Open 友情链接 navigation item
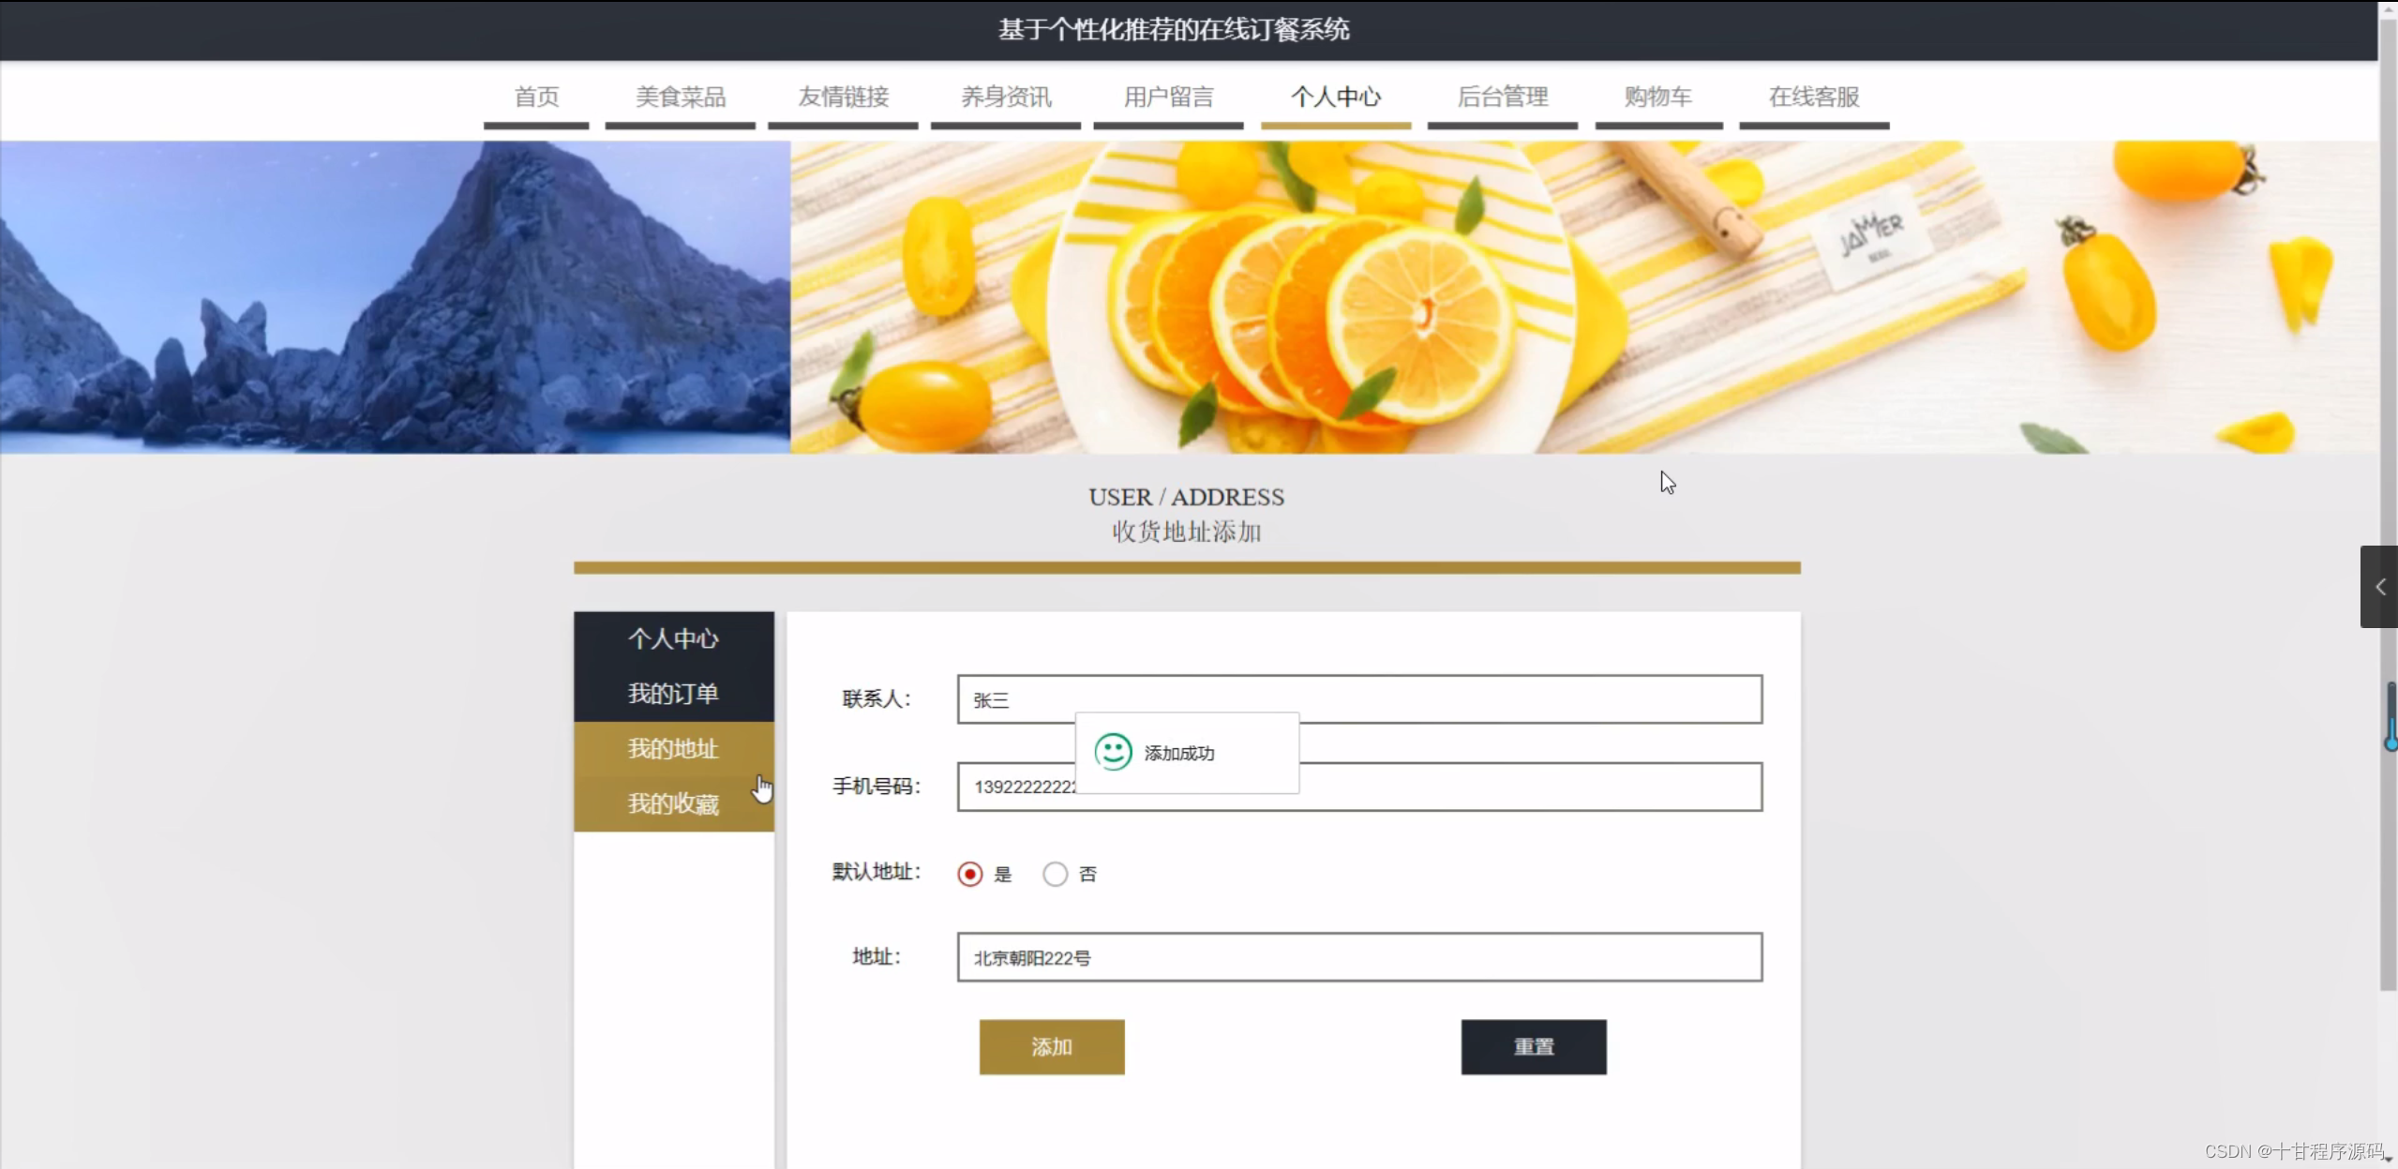Screen dimensions: 2398x1169 tap(843, 97)
